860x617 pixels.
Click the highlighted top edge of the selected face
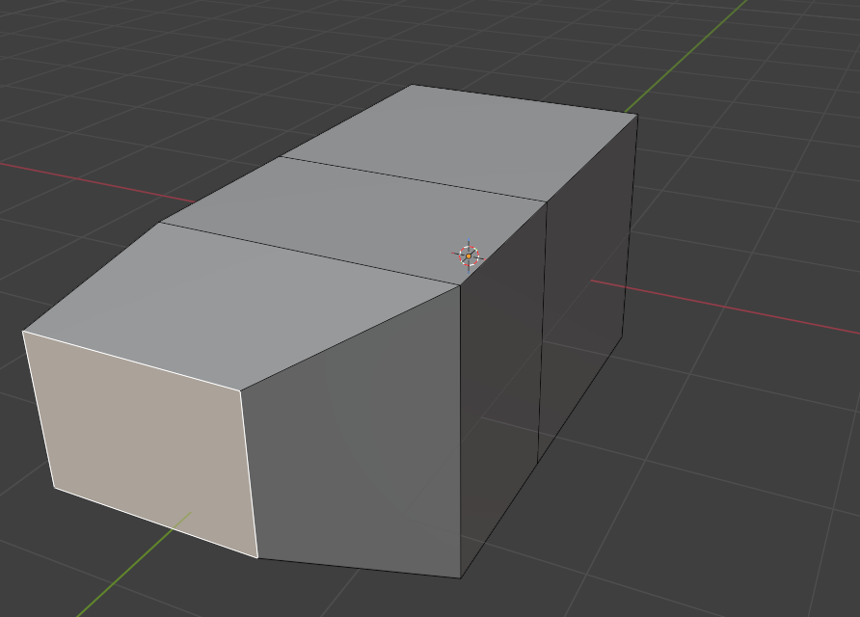(132, 361)
